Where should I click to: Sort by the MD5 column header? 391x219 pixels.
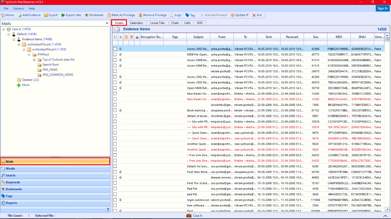point(339,37)
